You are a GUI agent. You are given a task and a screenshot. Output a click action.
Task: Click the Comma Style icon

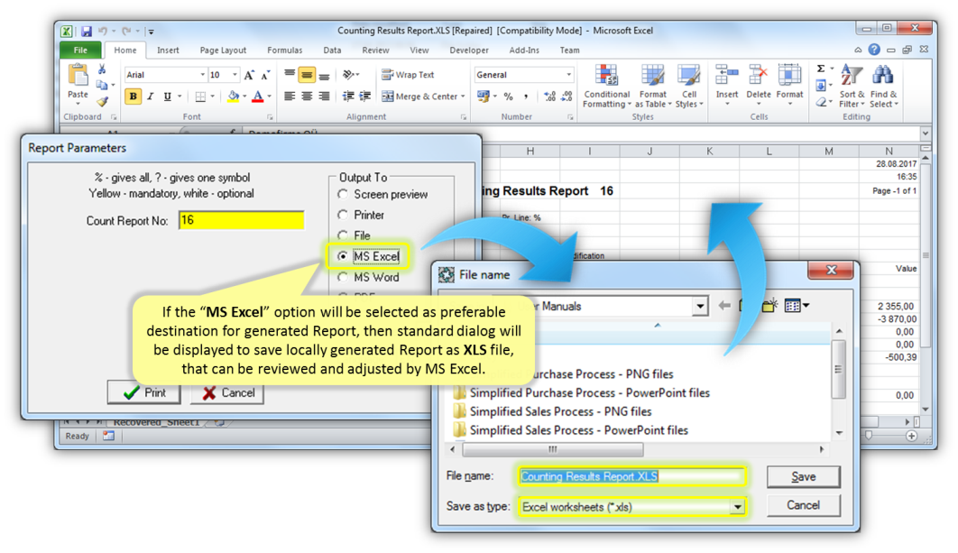point(525,97)
